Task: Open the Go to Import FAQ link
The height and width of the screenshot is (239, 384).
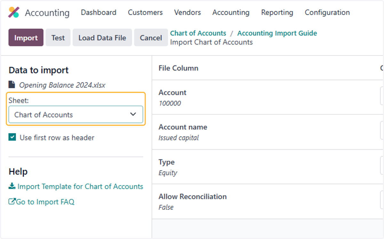Action: tap(42, 202)
